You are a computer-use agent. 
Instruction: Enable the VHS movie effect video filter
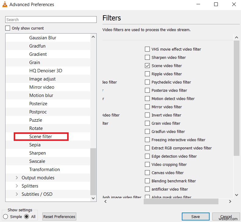coord(147,49)
